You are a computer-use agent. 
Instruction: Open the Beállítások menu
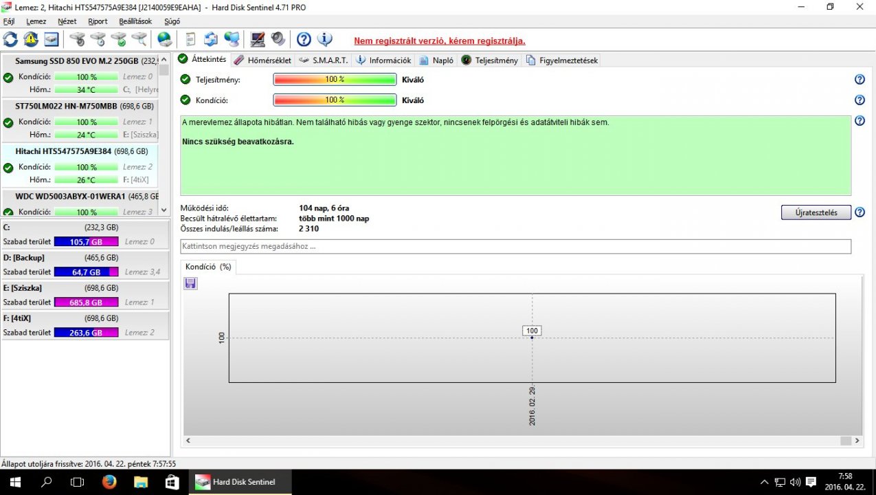click(135, 21)
